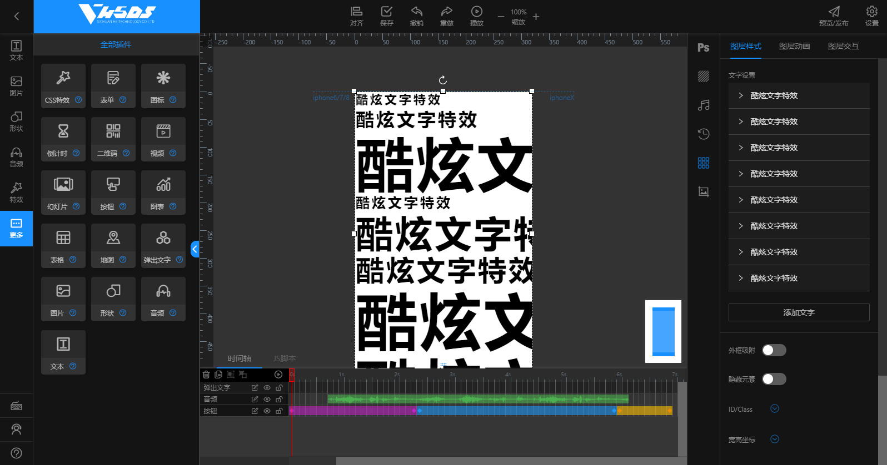887x465 pixels.
Task: Insert a 视频 video plugin
Action: click(163, 139)
